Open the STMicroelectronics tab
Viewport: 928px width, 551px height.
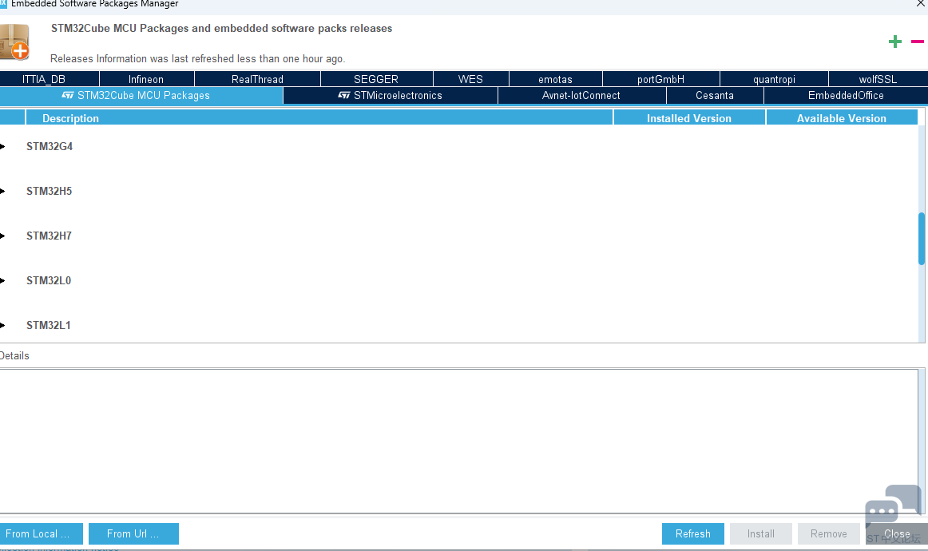point(391,95)
